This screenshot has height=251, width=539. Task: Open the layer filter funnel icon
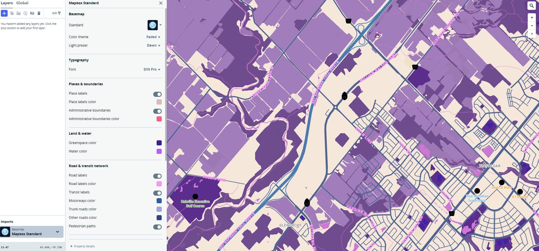pos(59,13)
